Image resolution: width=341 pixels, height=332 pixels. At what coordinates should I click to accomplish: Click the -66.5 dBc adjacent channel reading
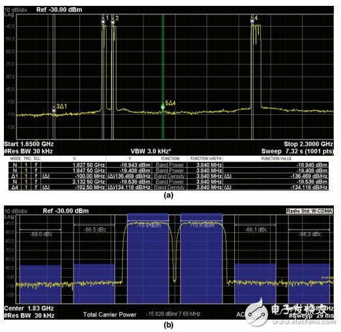tap(95, 230)
